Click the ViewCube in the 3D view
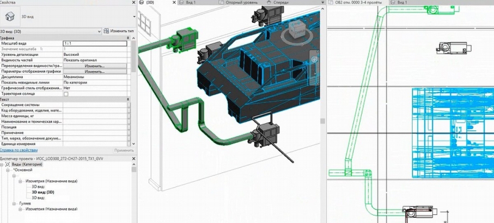Viewport: 494px width, 223px height. 296,29
